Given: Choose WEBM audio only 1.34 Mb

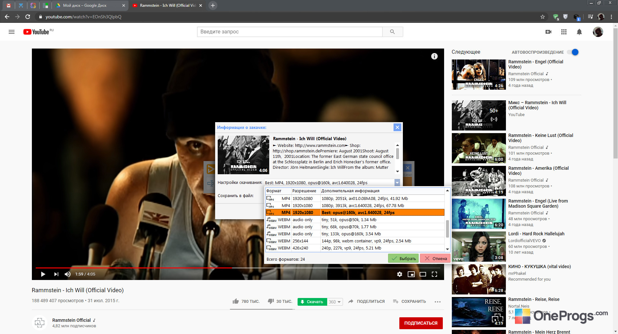Looking at the screenshot, I should pyautogui.click(x=355, y=220).
